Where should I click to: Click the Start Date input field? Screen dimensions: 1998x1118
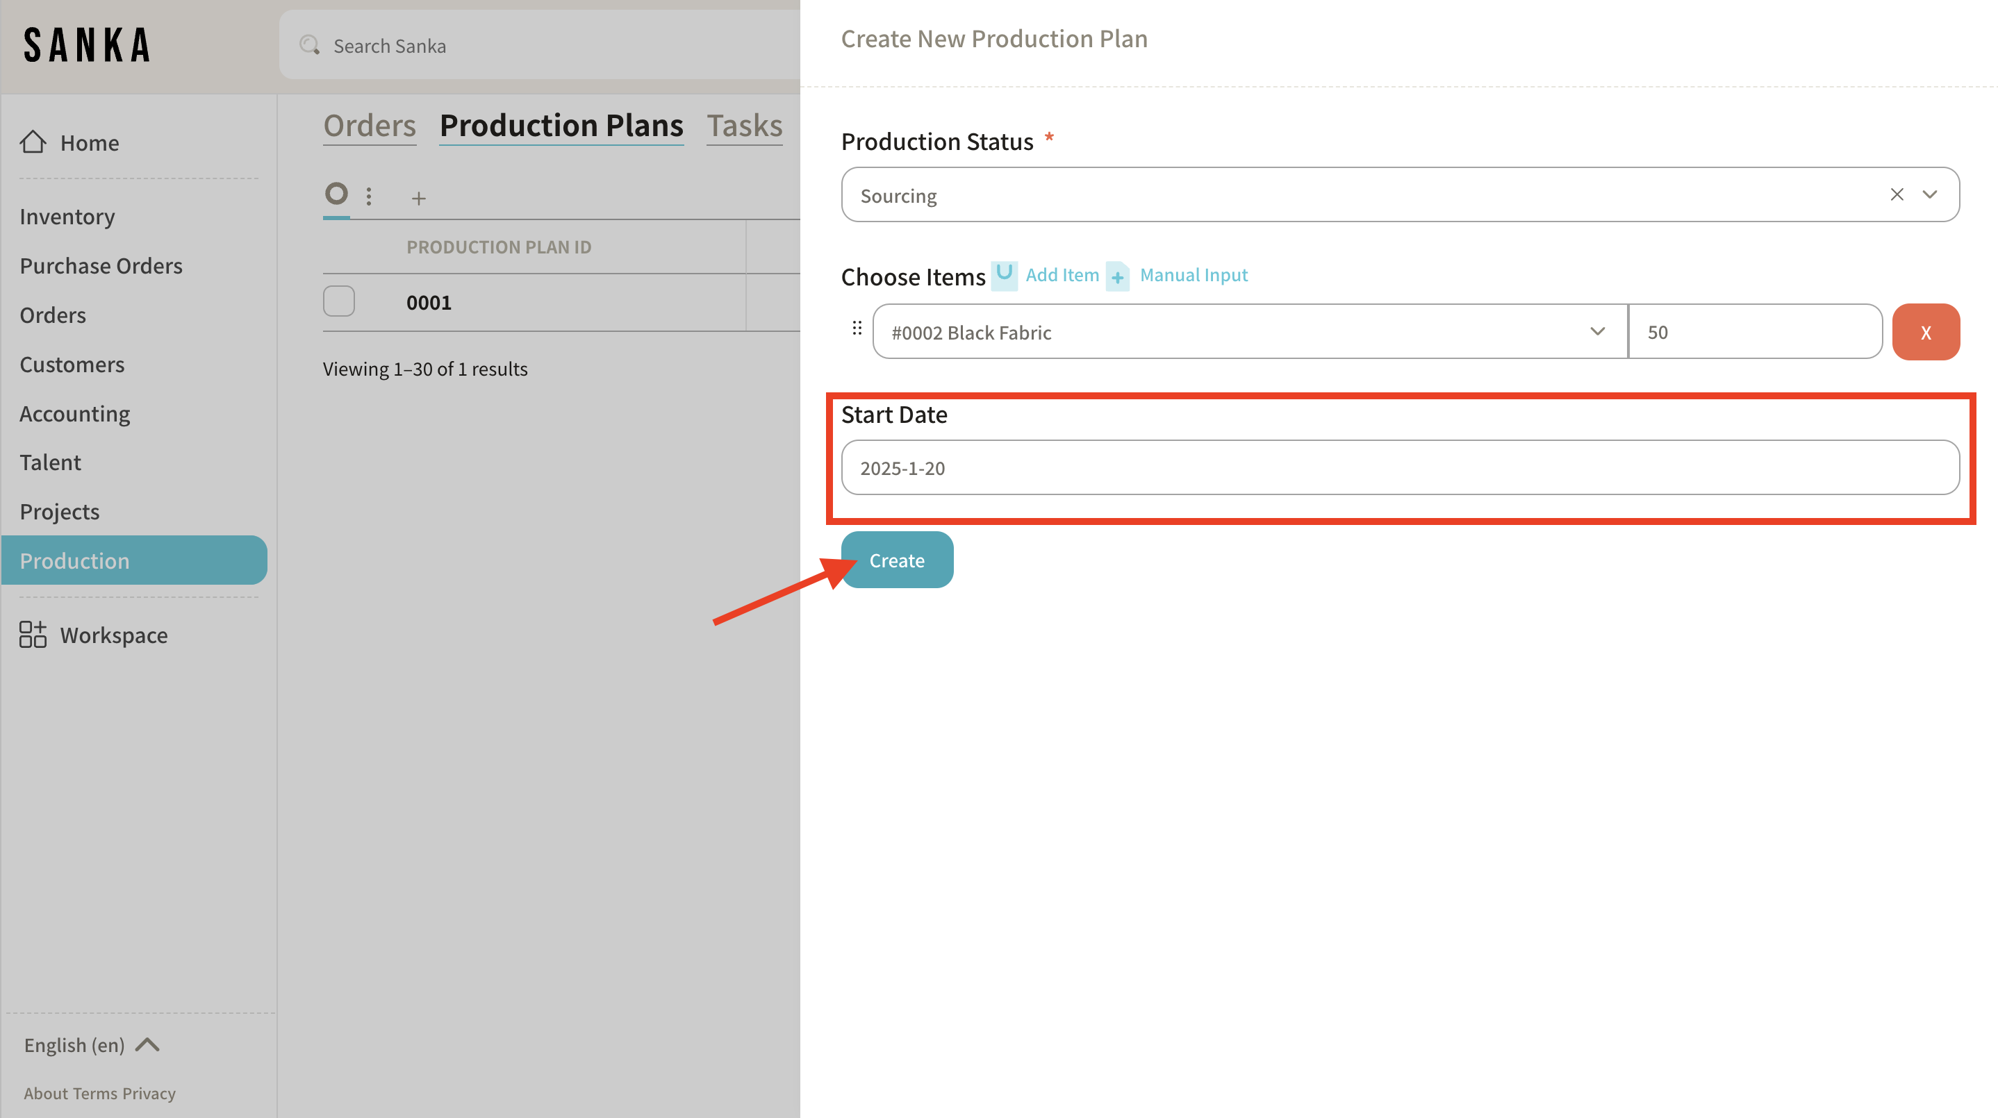[x=1399, y=467]
